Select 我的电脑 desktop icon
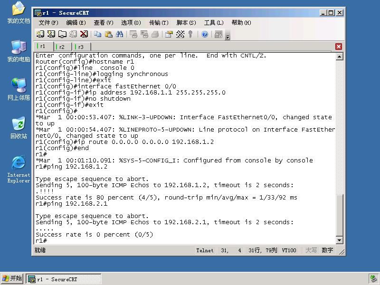Screen dimensions: 380x285 point(19,51)
